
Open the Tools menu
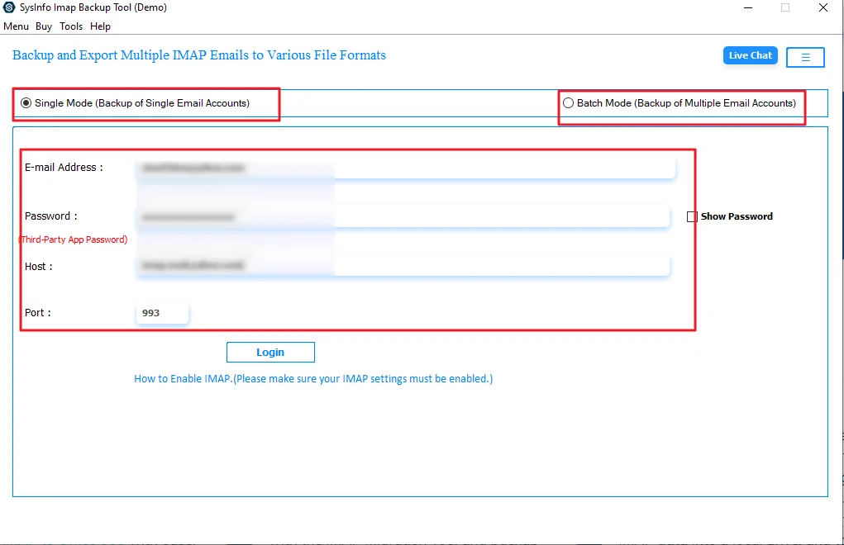point(70,26)
